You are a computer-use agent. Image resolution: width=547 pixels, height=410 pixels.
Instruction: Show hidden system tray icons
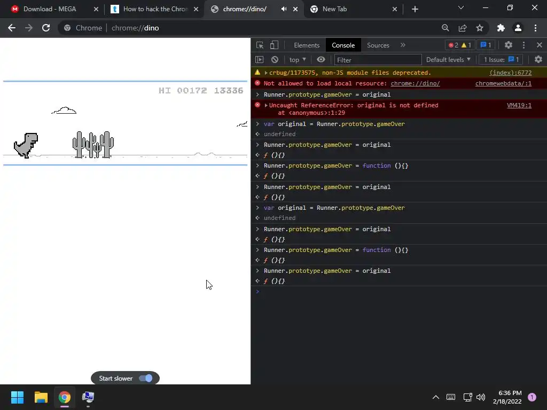(436, 397)
